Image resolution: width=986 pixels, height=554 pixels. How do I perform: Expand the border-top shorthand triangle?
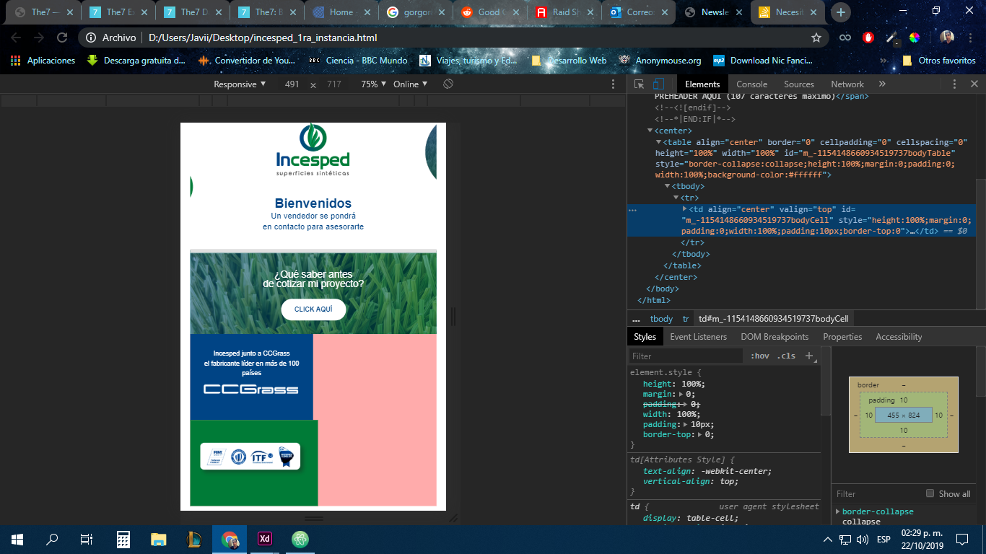click(700, 435)
